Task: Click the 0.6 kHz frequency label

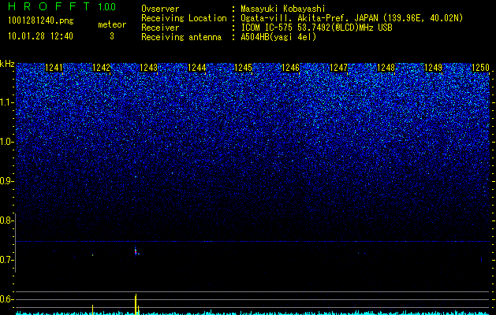Action: tap(6, 299)
